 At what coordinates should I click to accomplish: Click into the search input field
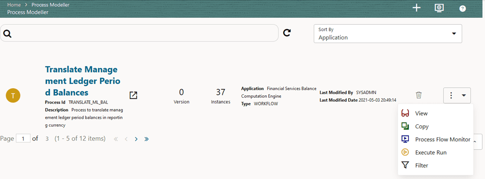click(x=139, y=33)
